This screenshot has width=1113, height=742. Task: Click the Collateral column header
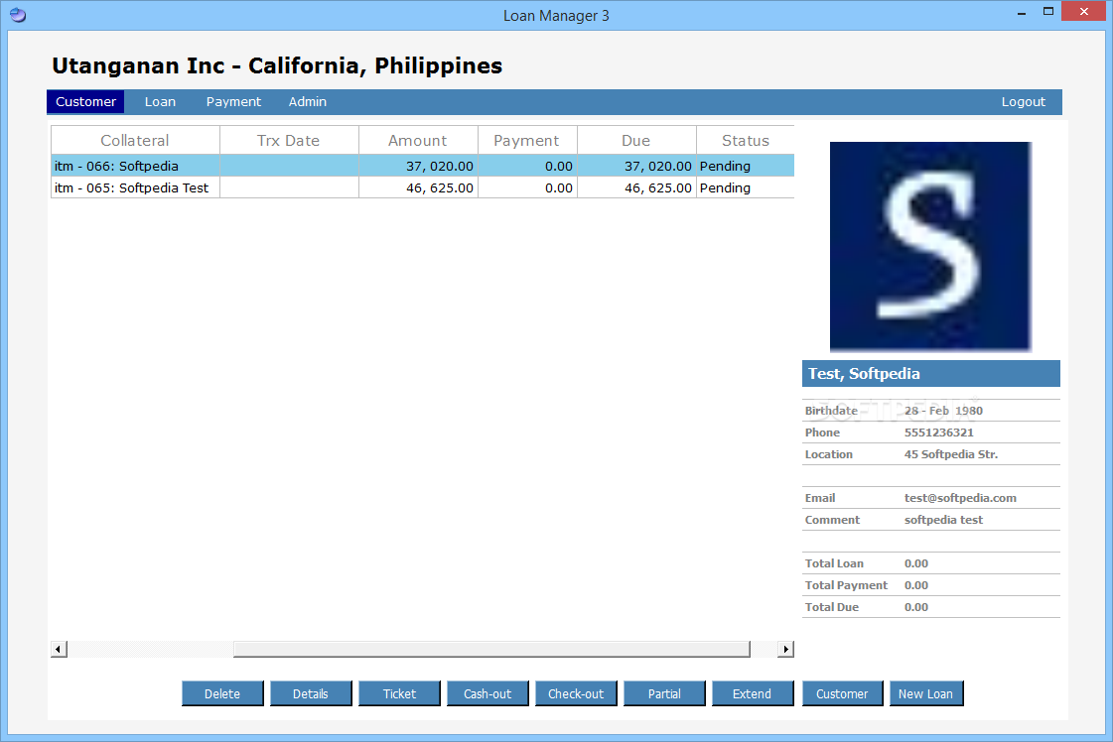click(135, 141)
